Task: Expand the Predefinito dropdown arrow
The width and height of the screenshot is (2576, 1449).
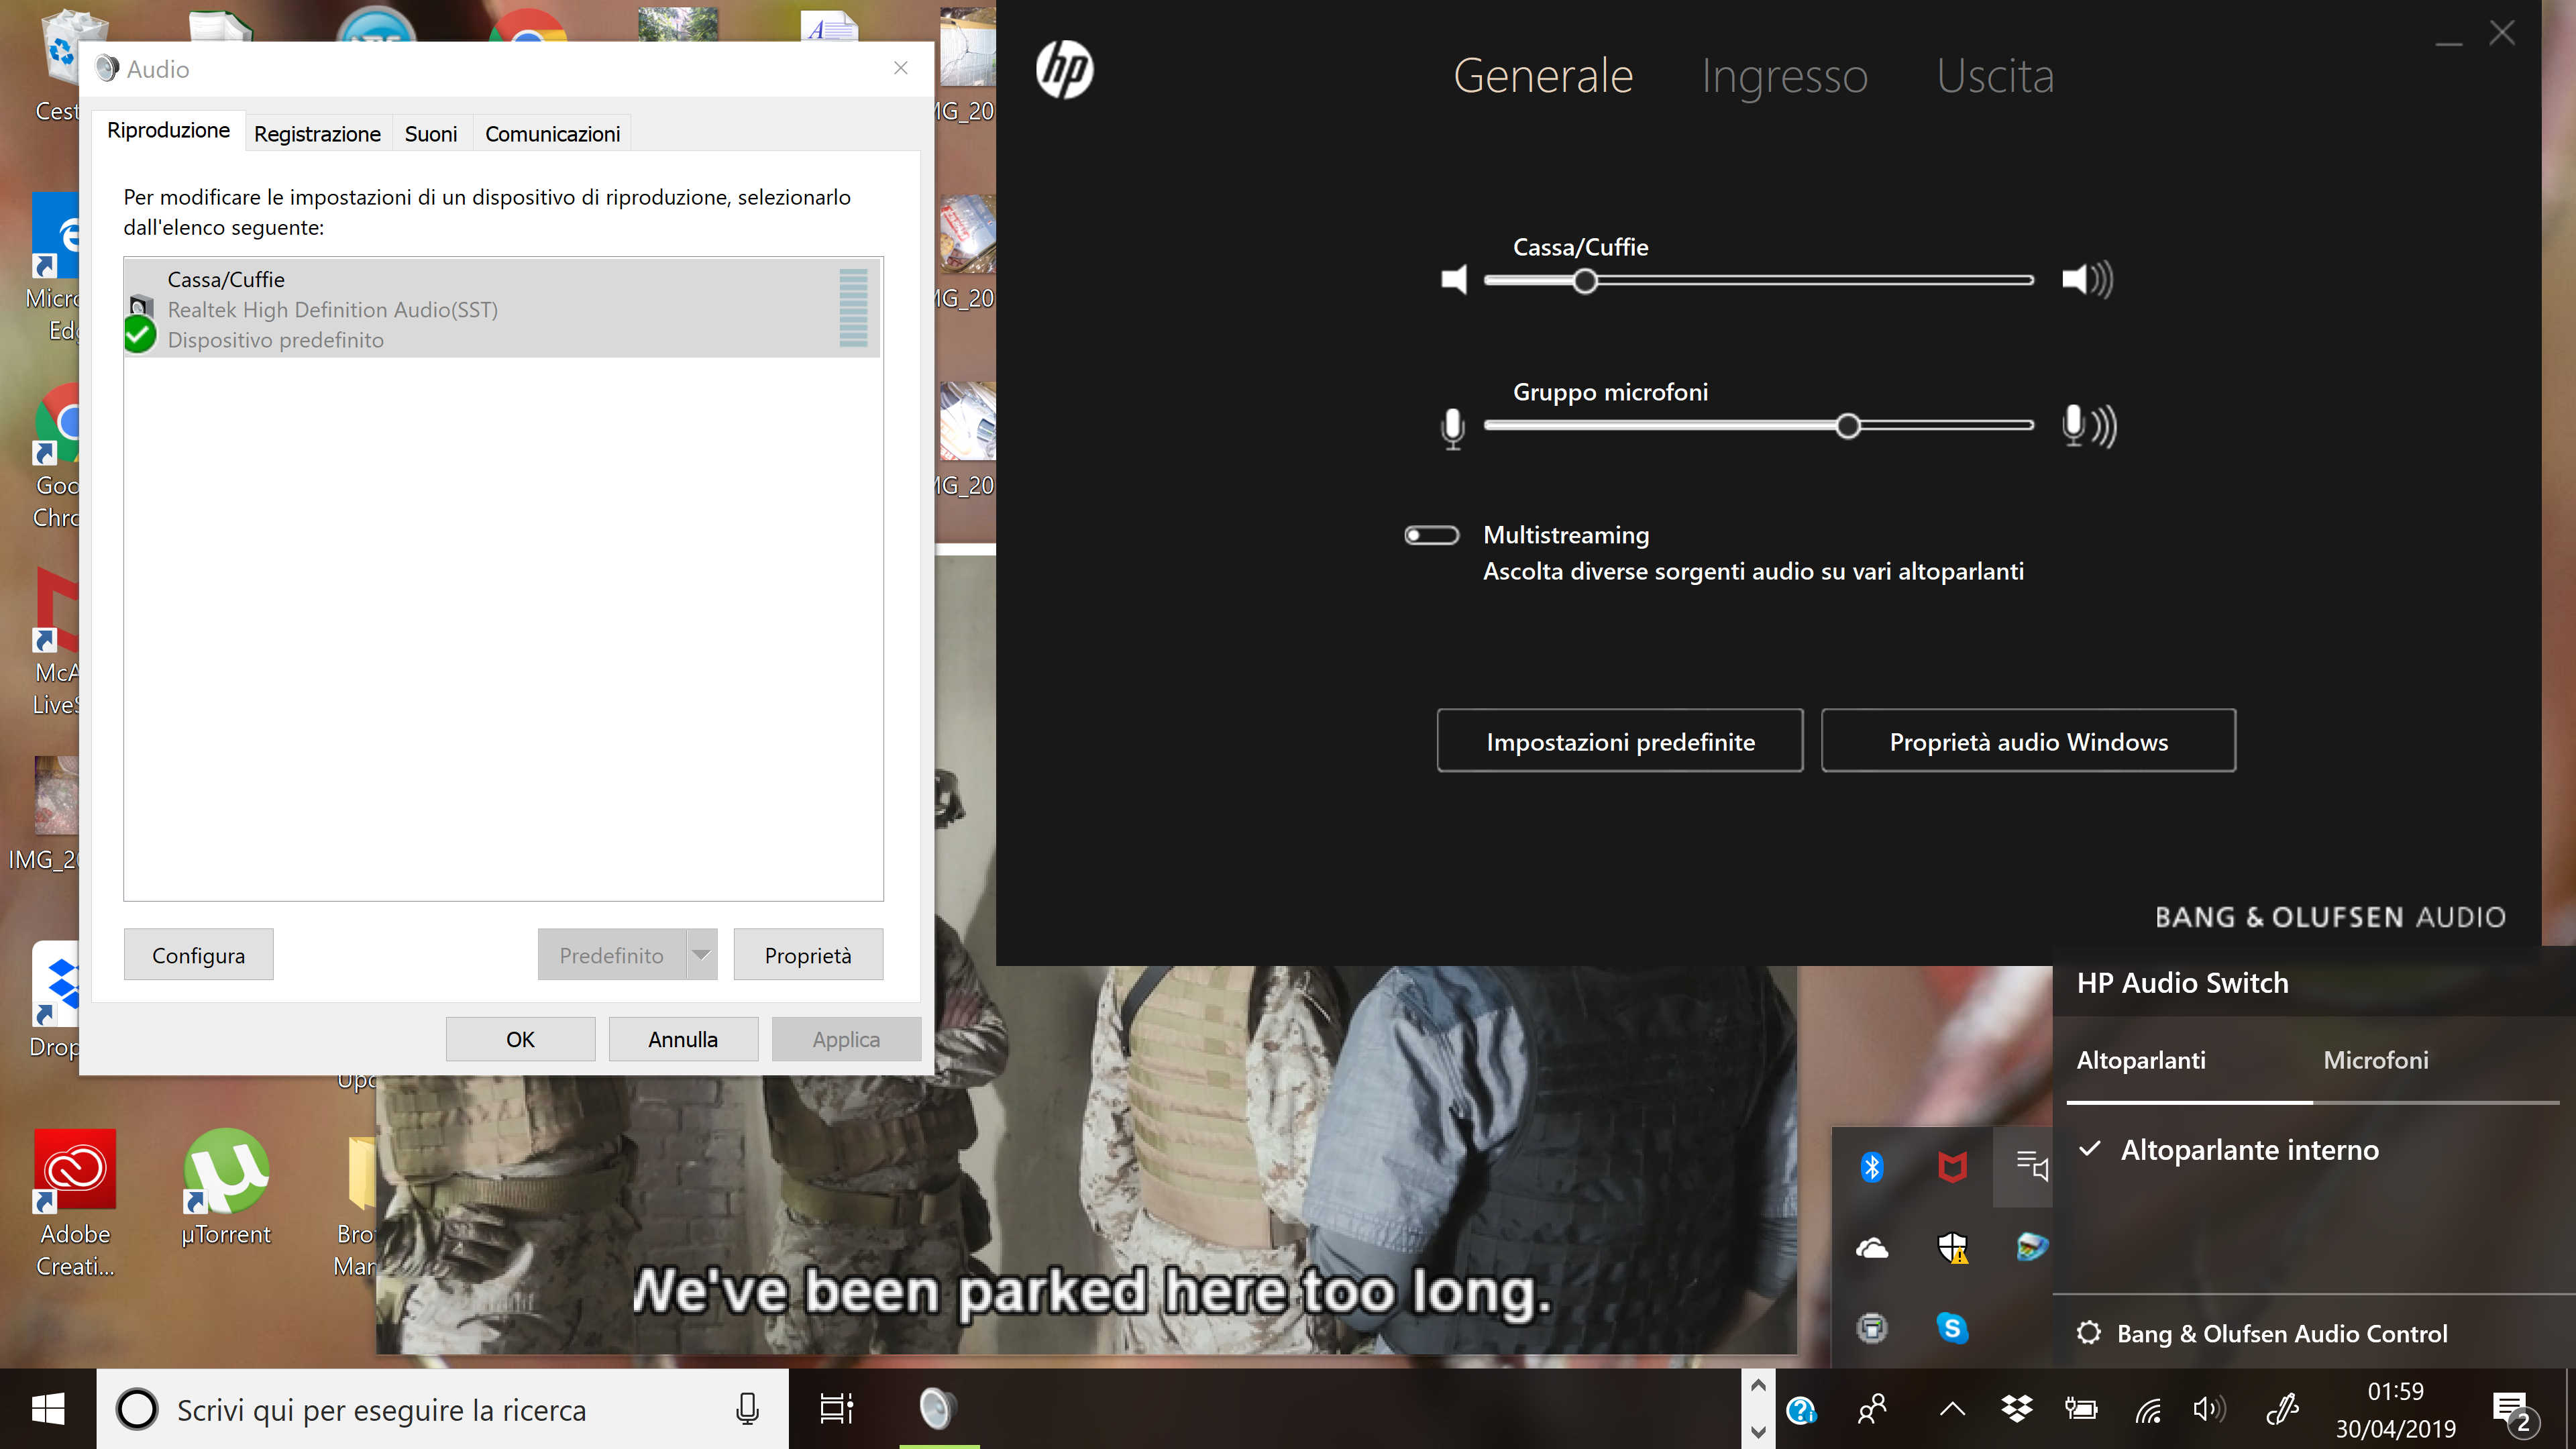Action: (x=702, y=955)
